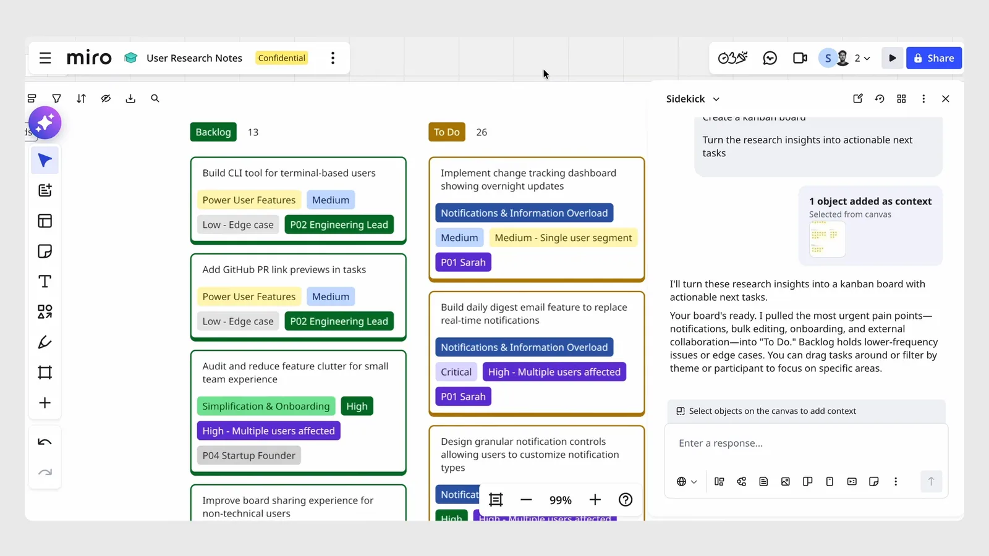
Task: Click the Share button
Action: (934, 58)
